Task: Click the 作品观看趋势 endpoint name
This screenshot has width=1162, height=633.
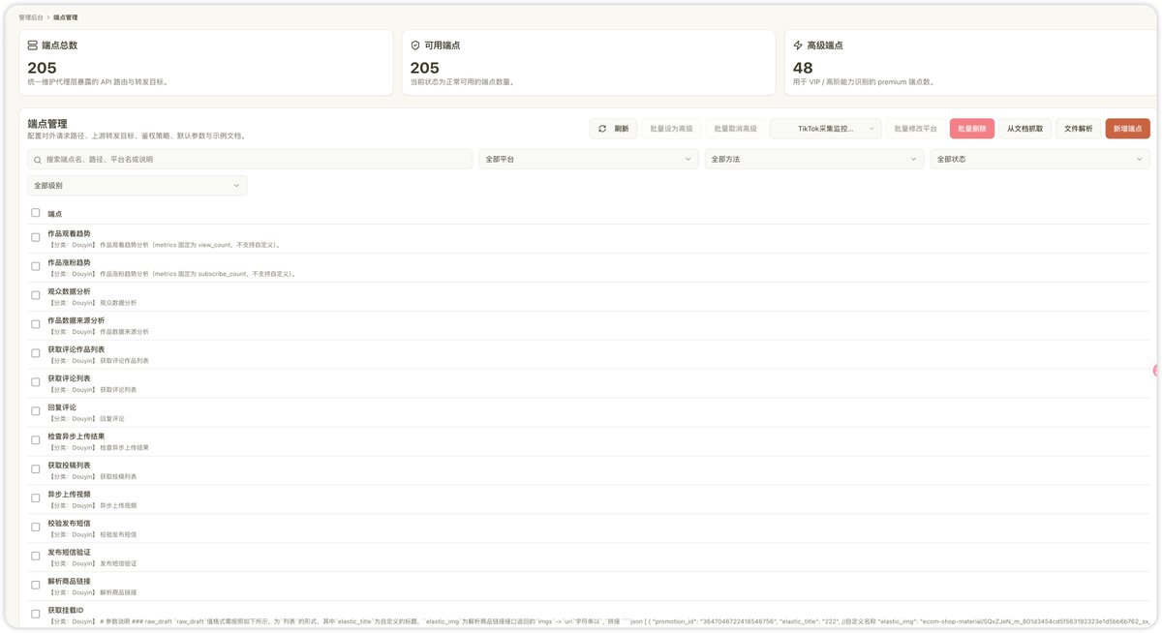Action: click(69, 233)
